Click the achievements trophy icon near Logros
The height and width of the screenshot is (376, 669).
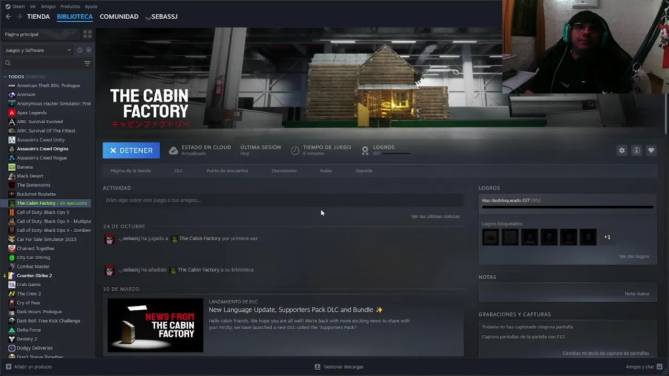coord(365,150)
